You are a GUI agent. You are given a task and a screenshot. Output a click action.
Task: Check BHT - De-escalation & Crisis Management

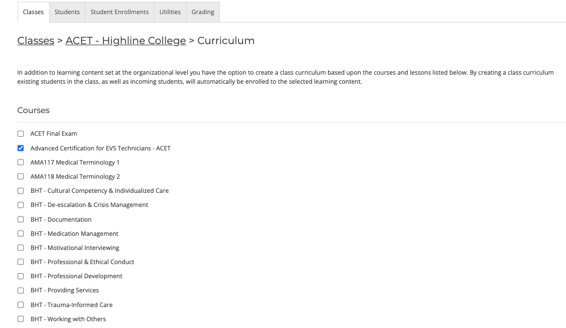[20, 205]
